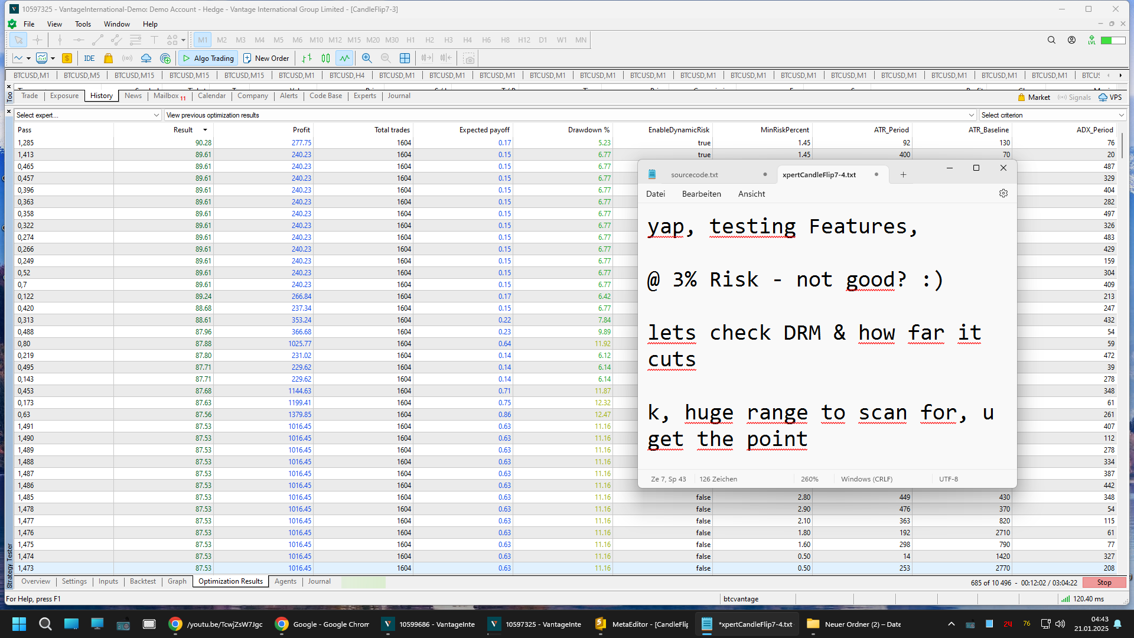Toggle Algo Trading on or off
This screenshot has height=638, width=1134.
click(x=208, y=58)
